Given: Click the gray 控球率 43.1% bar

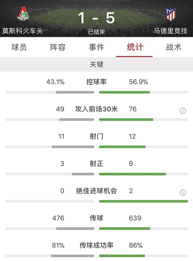Looking at the screenshot, I should point(75,92).
